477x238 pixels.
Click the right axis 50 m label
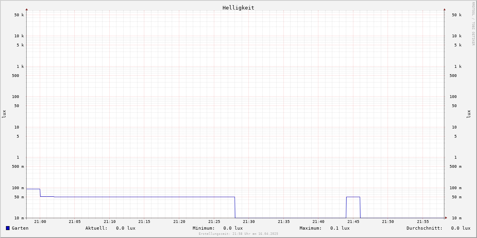457,197
